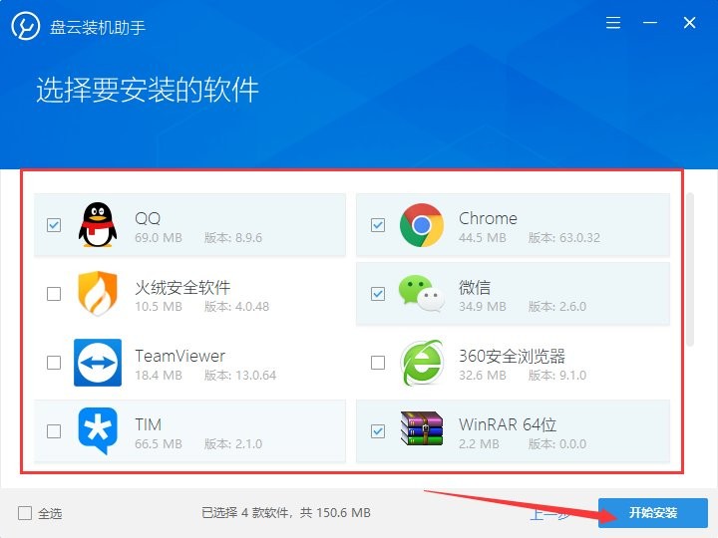
Task: Uncheck the Chrome checkbox
Action: [378, 225]
